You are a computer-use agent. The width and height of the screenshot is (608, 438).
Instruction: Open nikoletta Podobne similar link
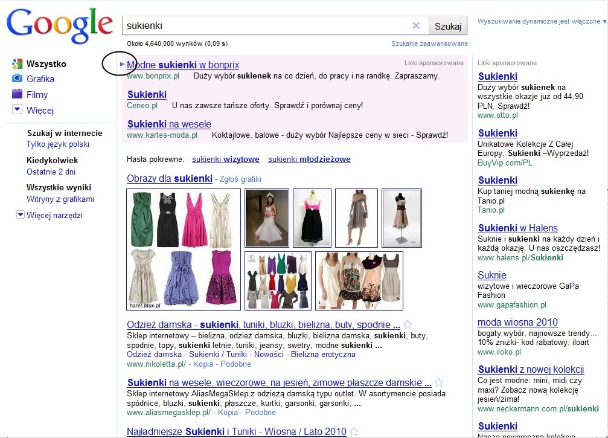point(235,364)
